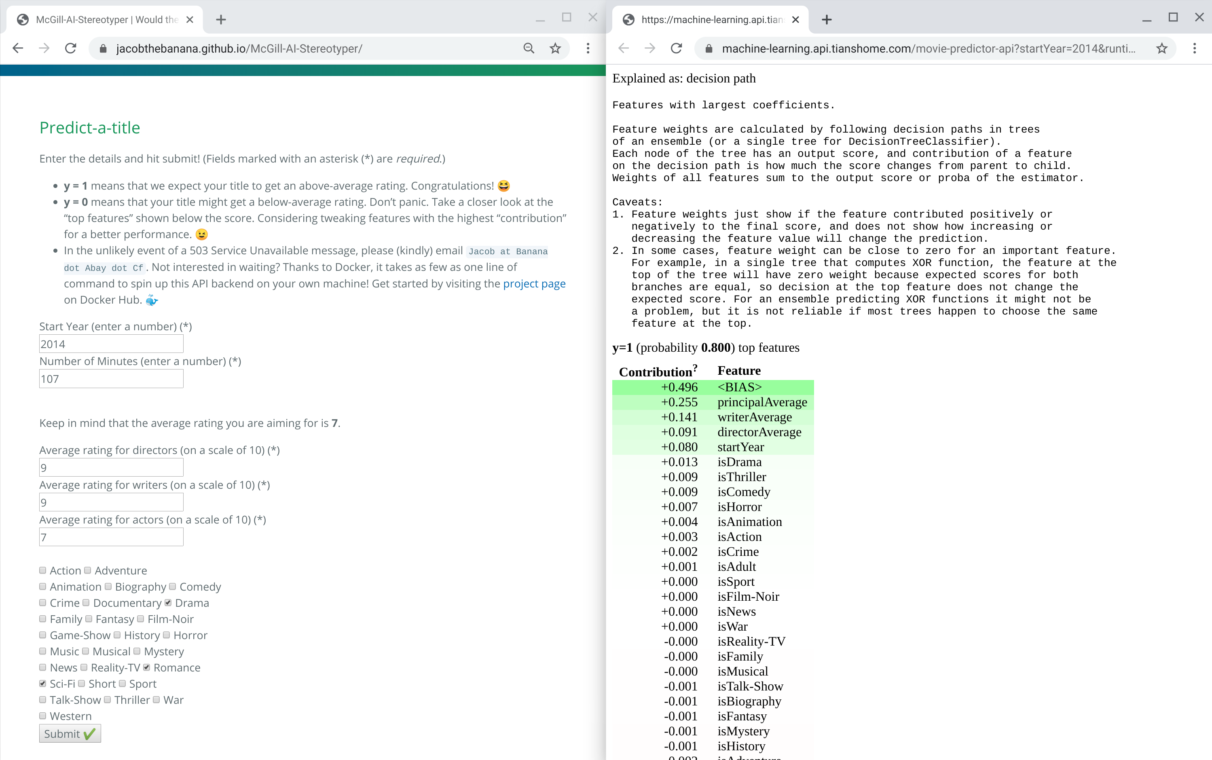Check the Action genre checkbox
The width and height of the screenshot is (1212, 760).
pyautogui.click(x=43, y=570)
